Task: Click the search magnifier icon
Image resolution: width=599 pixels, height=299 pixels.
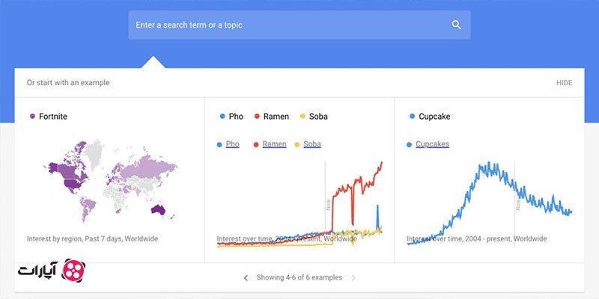Action: tap(456, 25)
